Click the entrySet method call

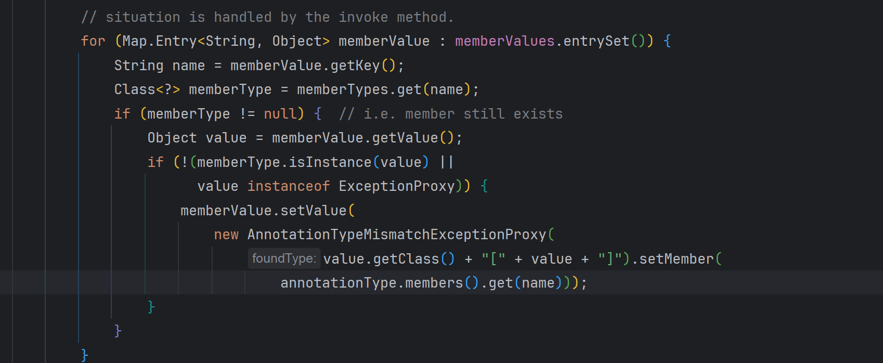click(596, 41)
